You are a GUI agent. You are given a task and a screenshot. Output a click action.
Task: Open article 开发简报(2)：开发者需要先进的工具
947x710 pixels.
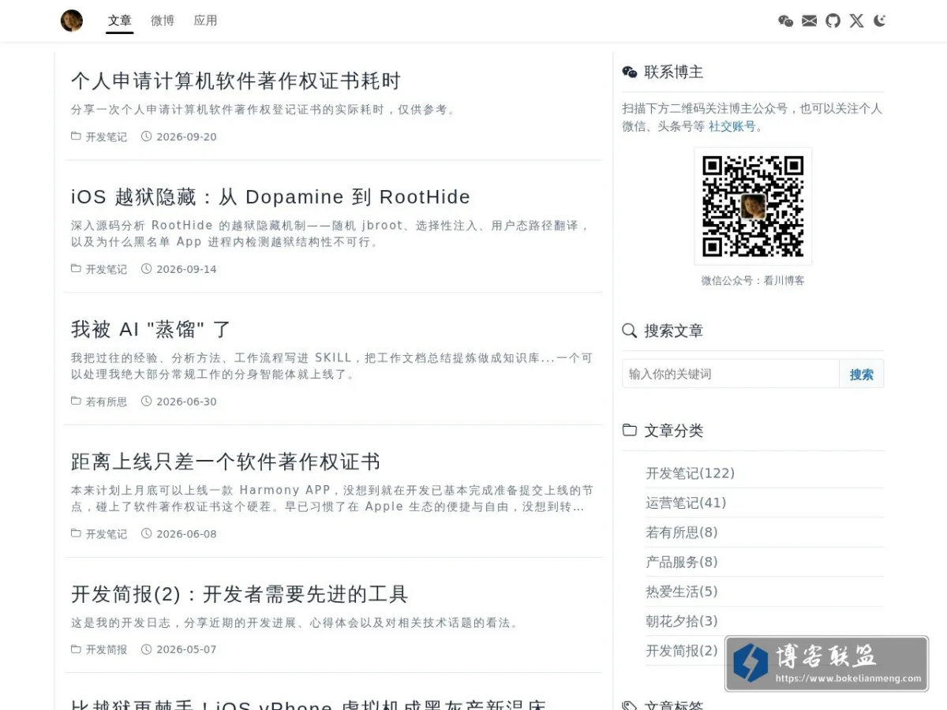pos(240,594)
